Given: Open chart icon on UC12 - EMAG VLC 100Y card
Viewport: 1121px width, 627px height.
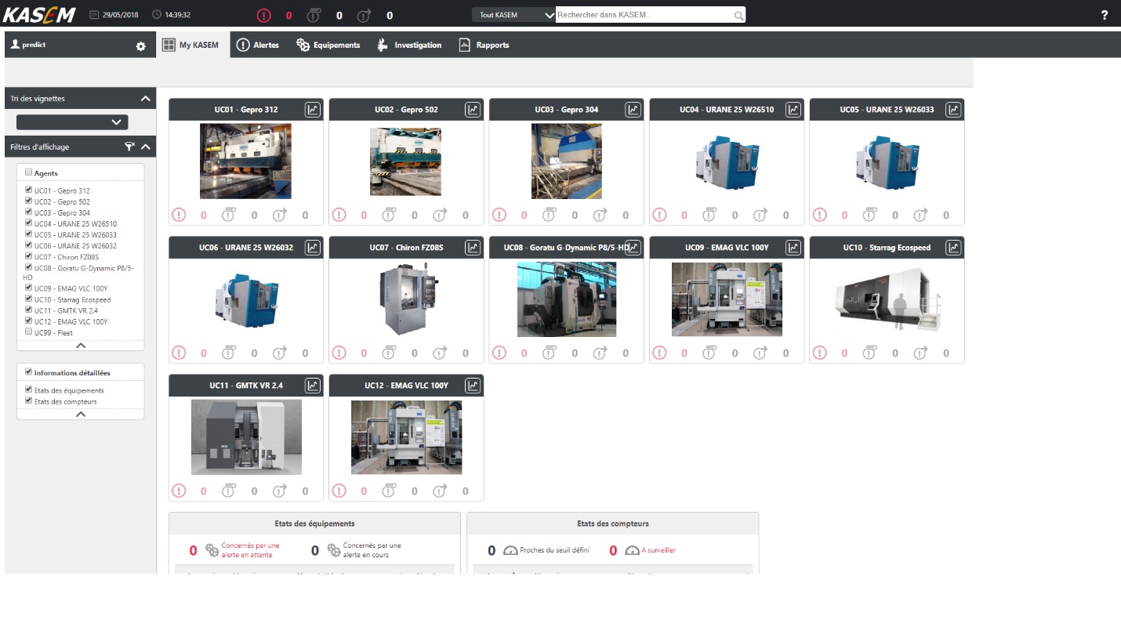Looking at the screenshot, I should [x=473, y=386].
